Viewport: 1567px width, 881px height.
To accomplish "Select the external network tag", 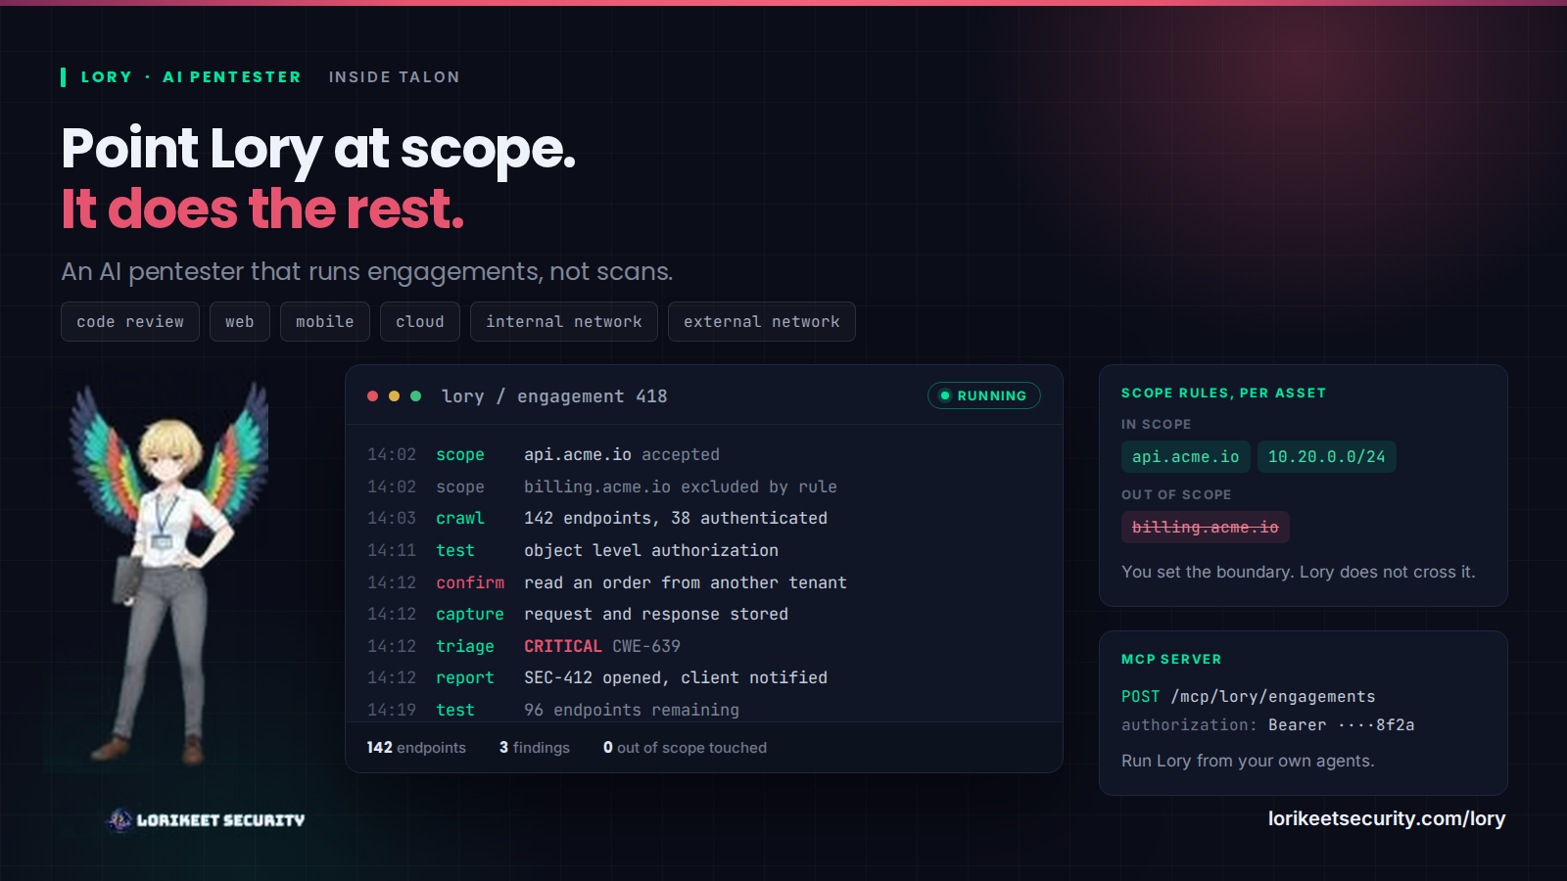I will tap(762, 322).
